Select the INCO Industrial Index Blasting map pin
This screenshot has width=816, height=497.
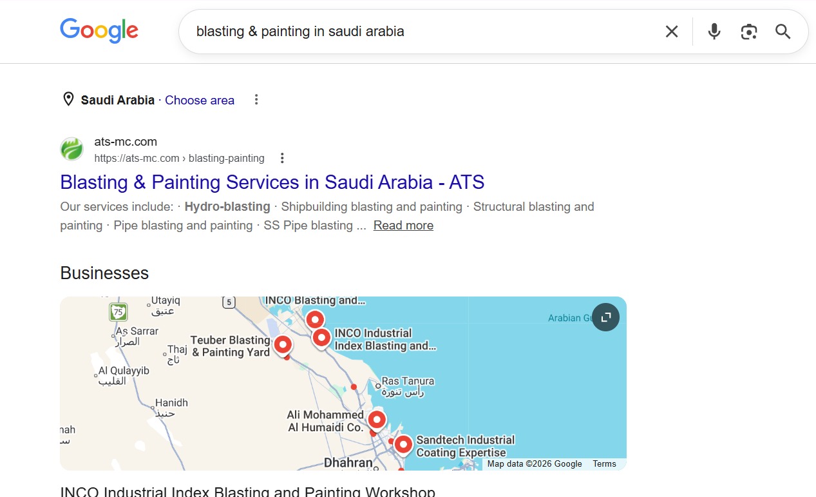coord(321,337)
